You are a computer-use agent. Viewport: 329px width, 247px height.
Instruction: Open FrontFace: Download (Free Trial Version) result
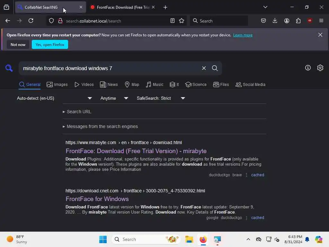click(x=136, y=151)
